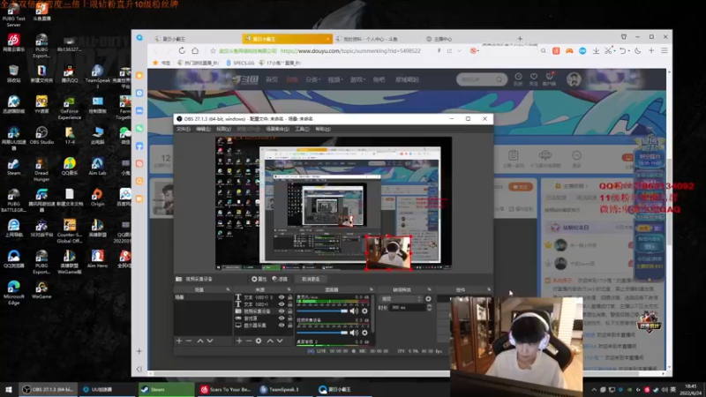Open OBS 视图 menu
706x397 pixels.
[224, 129]
